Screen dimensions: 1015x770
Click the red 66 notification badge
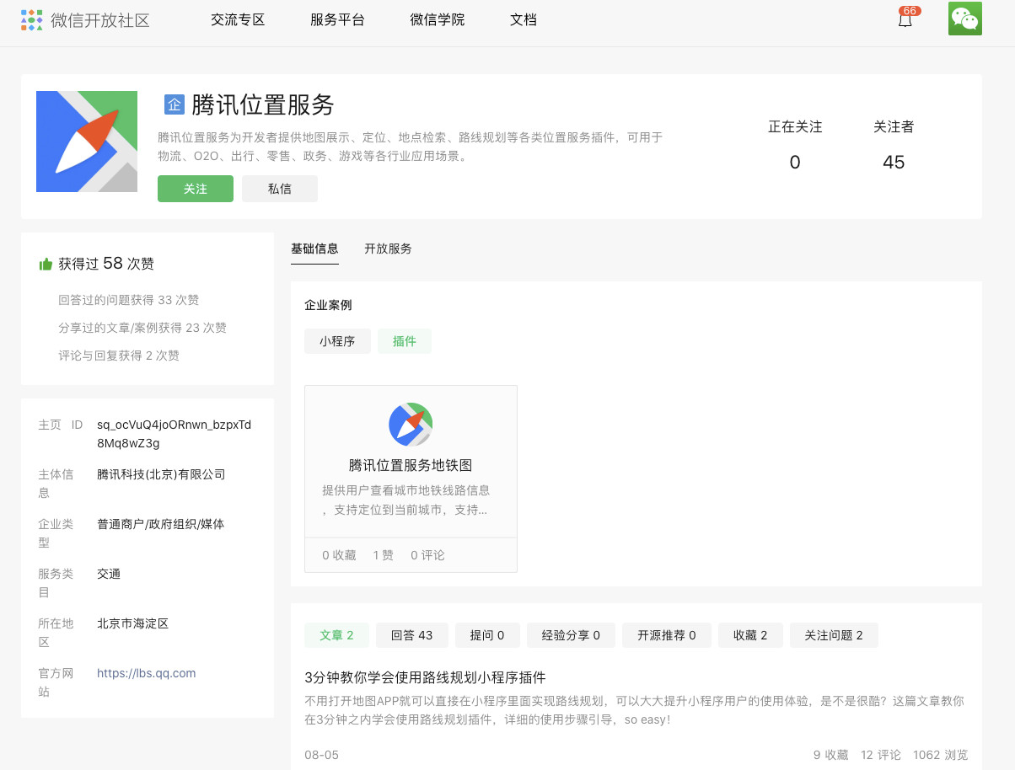pos(910,11)
